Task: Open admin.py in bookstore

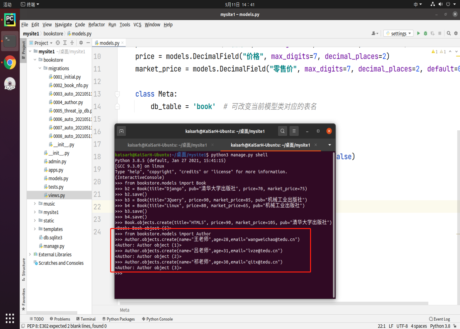Action: (55, 161)
